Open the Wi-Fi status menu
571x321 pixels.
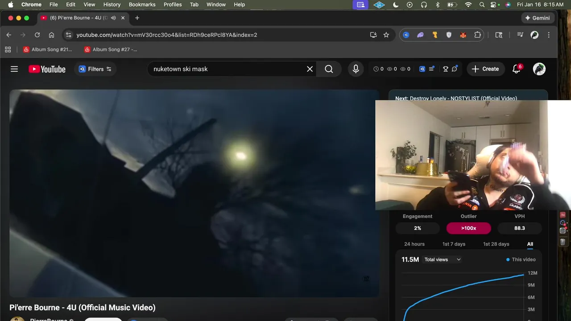(x=468, y=4)
